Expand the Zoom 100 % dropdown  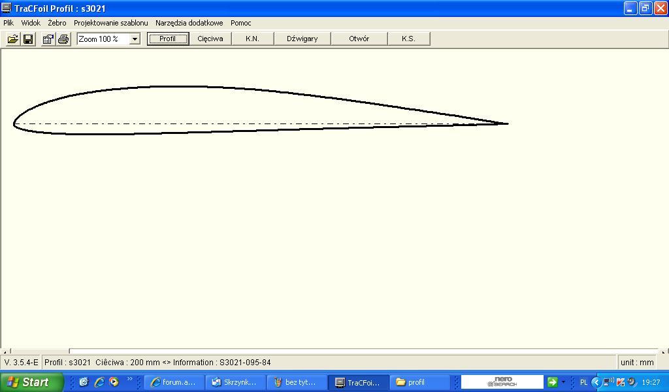(x=135, y=39)
